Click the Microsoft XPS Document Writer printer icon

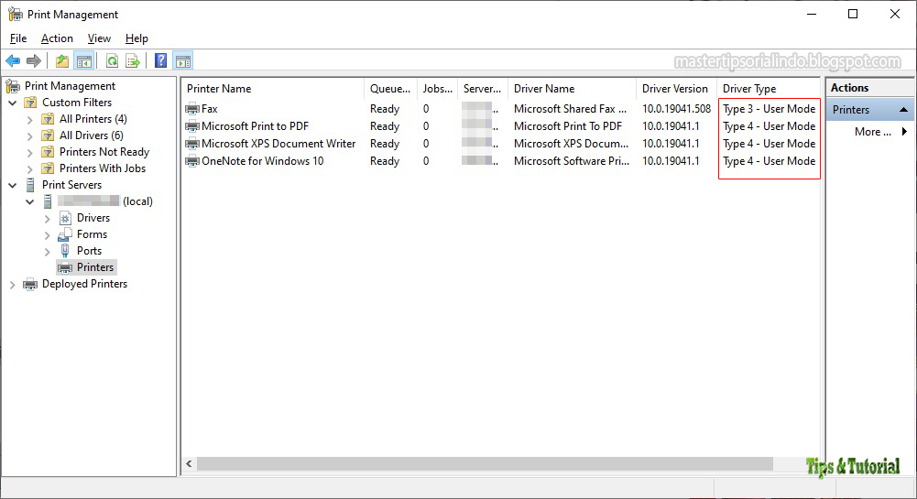click(x=192, y=144)
